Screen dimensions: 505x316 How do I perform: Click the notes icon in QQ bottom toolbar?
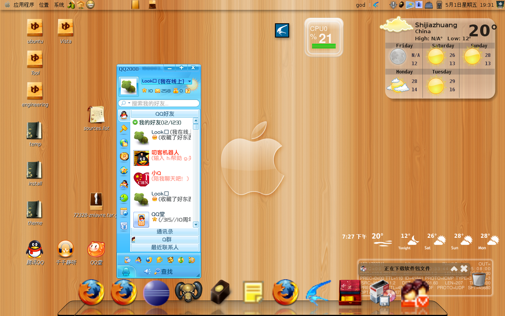point(127,260)
